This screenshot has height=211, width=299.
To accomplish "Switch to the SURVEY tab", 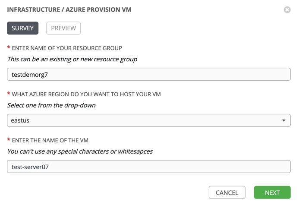I will [x=23, y=28].
